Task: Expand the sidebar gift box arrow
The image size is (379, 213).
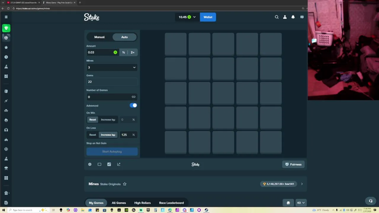Action: pyautogui.click(x=9, y=193)
